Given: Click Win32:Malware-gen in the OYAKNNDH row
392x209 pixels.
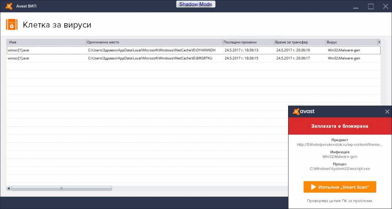Looking at the screenshot, I should point(344,50).
